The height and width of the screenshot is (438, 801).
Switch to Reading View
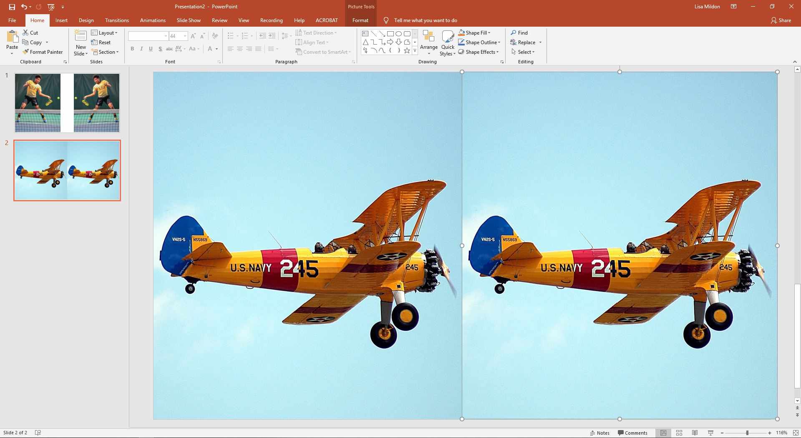click(695, 433)
